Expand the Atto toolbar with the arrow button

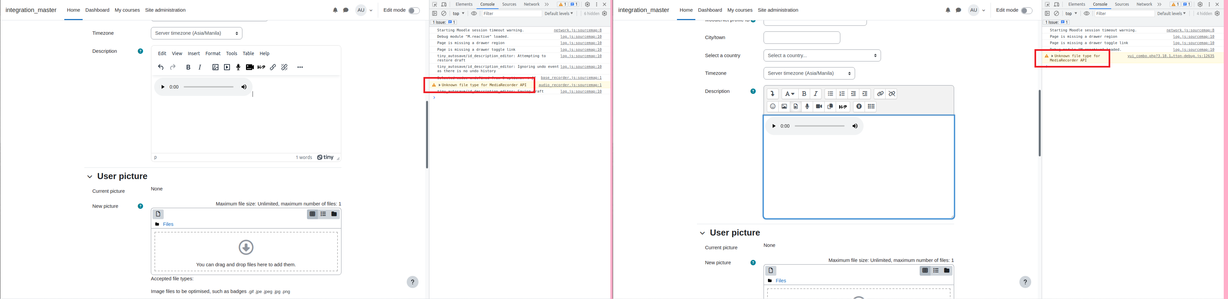tap(773, 94)
